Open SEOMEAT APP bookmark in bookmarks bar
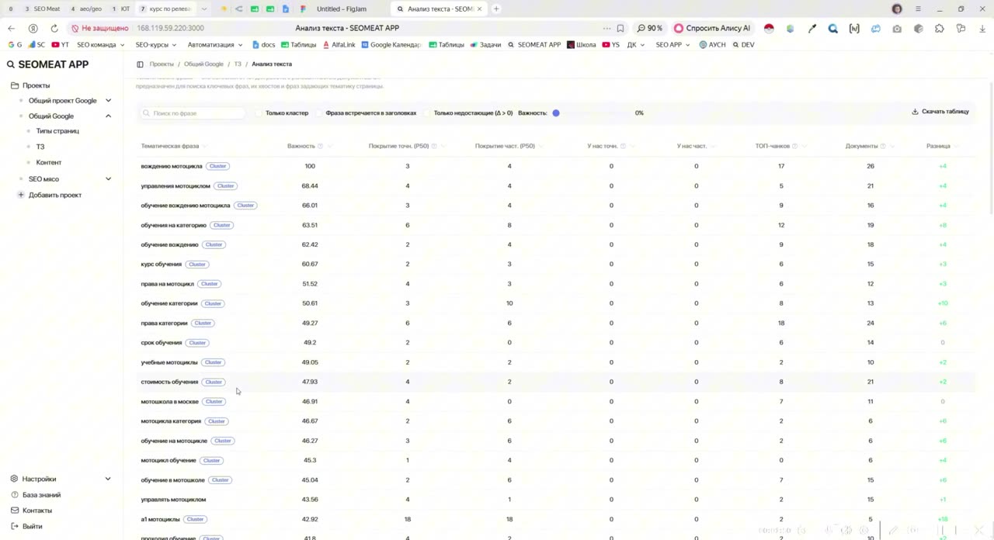This screenshot has width=994, height=540. (x=534, y=45)
